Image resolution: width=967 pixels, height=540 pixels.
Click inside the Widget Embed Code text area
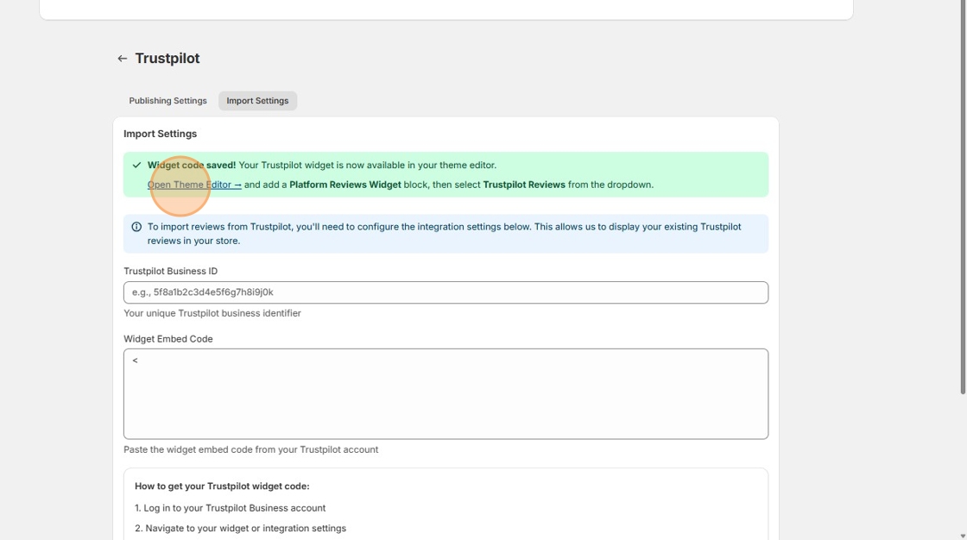(x=446, y=392)
